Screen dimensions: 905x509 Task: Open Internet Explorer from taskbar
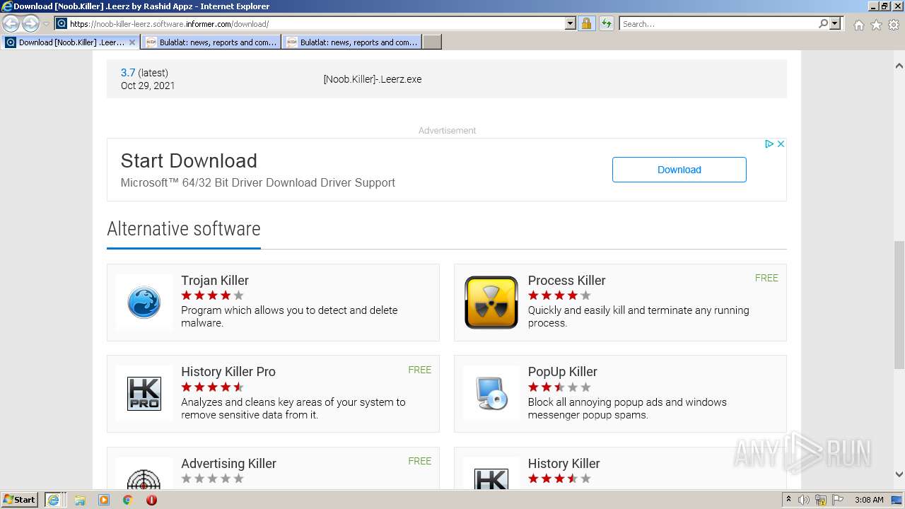click(54, 500)
